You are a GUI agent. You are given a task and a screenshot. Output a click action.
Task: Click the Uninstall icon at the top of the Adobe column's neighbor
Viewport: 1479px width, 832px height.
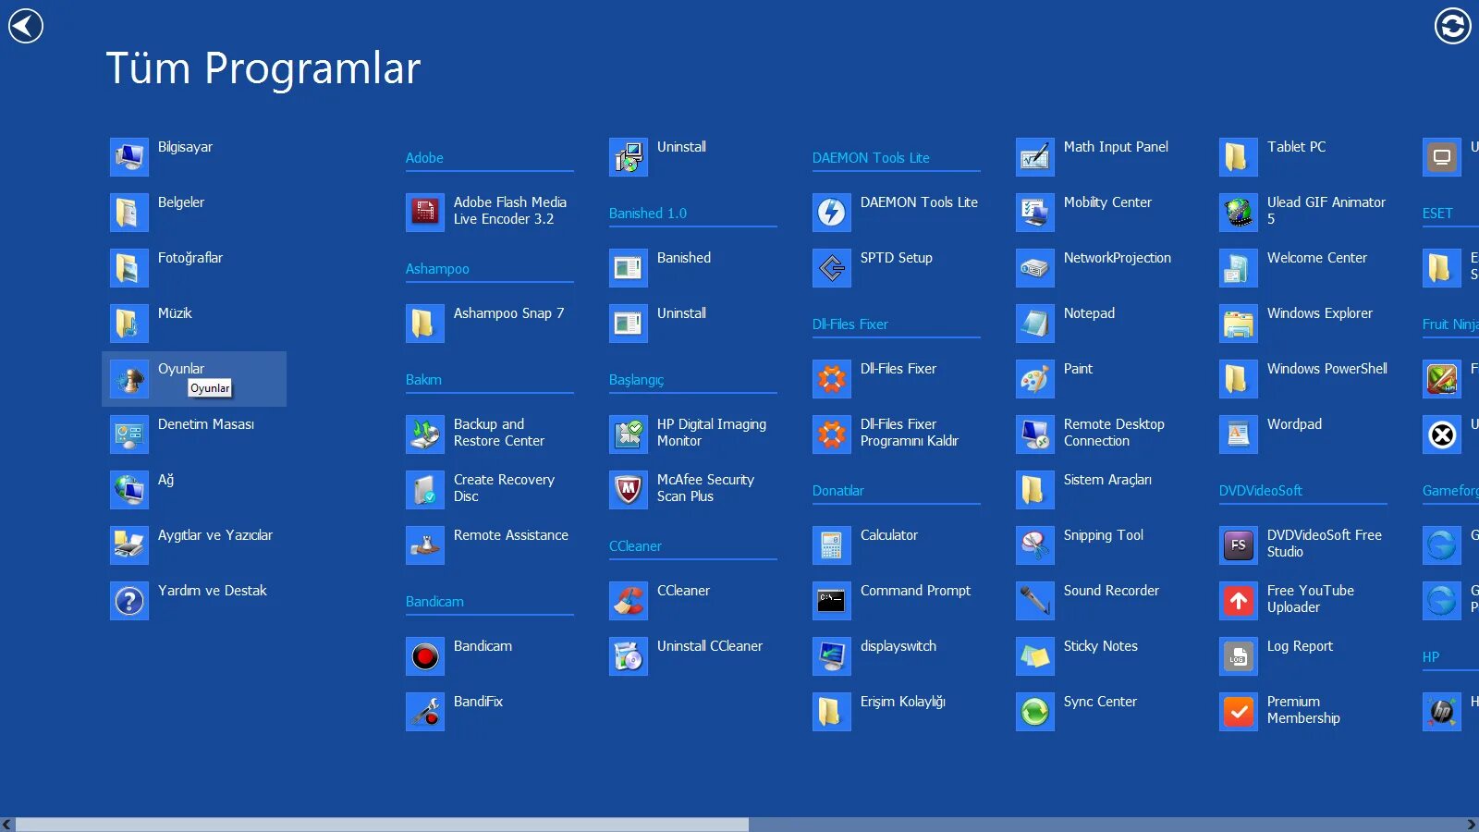[629, 157]
